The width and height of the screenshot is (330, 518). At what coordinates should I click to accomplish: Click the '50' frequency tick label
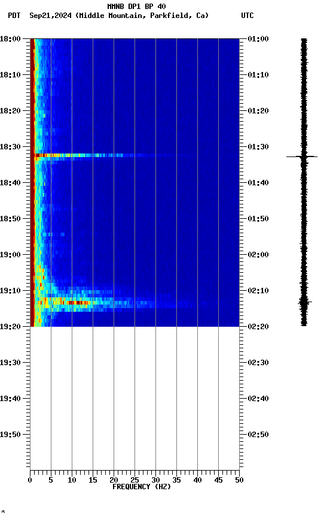[x=239, y=480]
